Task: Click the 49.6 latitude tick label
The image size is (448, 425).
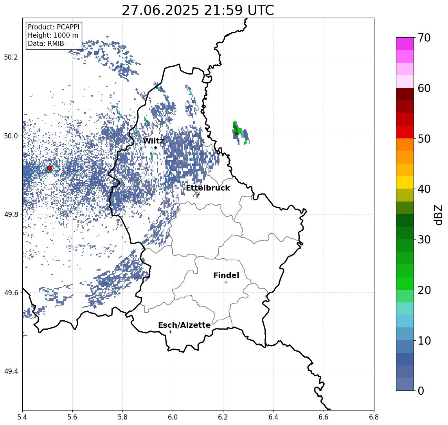Action: (x=11, y=293)
